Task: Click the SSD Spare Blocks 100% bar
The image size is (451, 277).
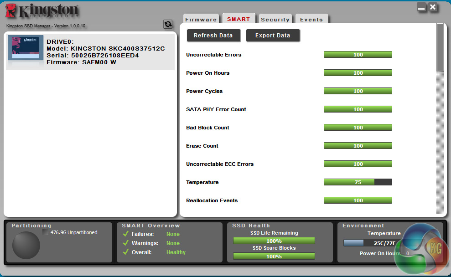Action: point(274,256)
